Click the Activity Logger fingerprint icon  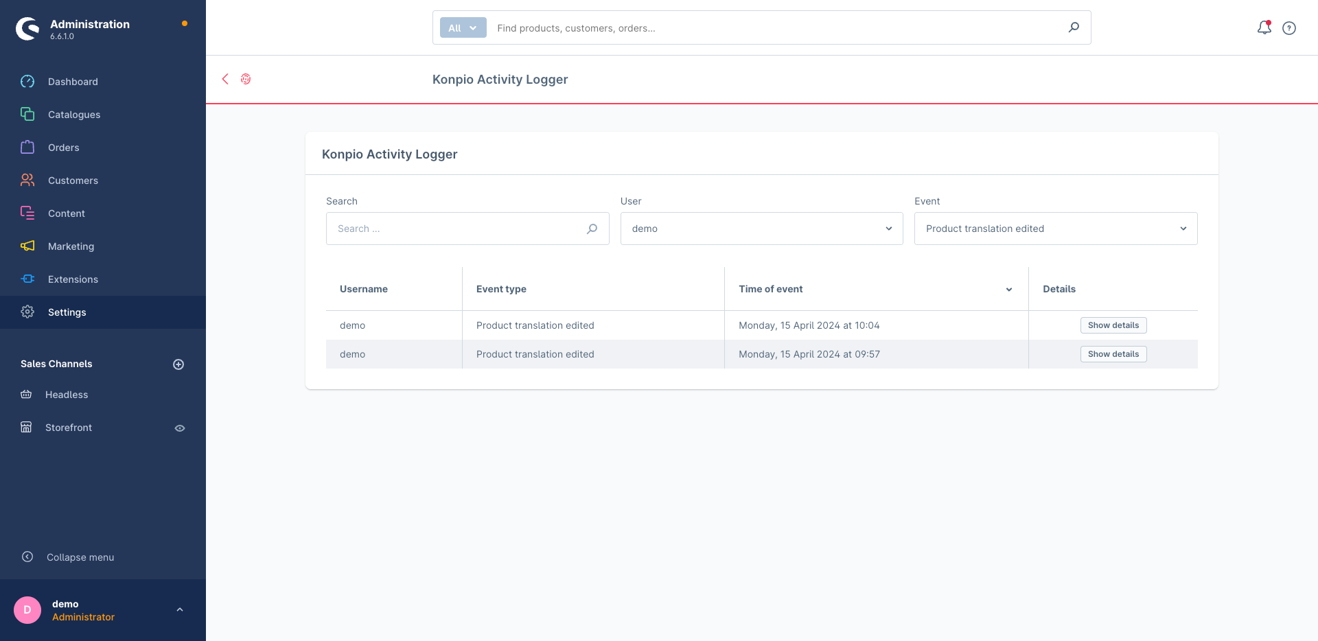[x=246, y=79]
